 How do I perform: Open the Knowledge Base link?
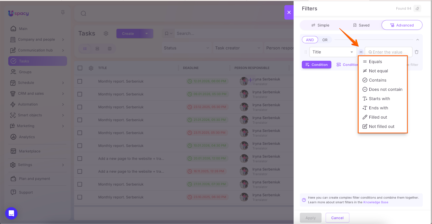pyautogui.click(x=376, y=202)
